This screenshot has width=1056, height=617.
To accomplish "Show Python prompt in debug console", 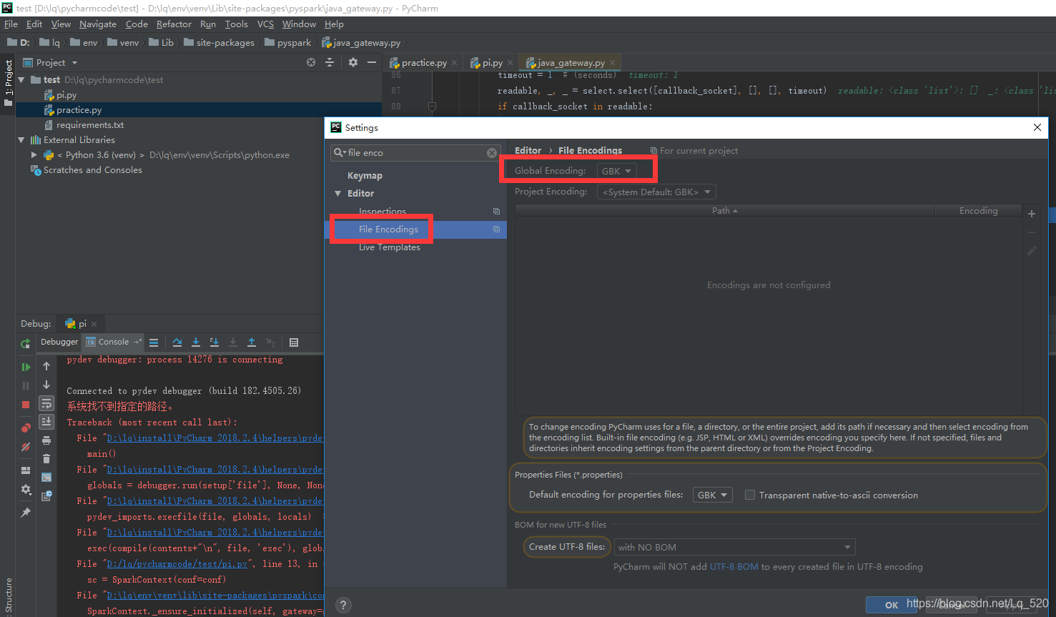I will pos(46,477).
